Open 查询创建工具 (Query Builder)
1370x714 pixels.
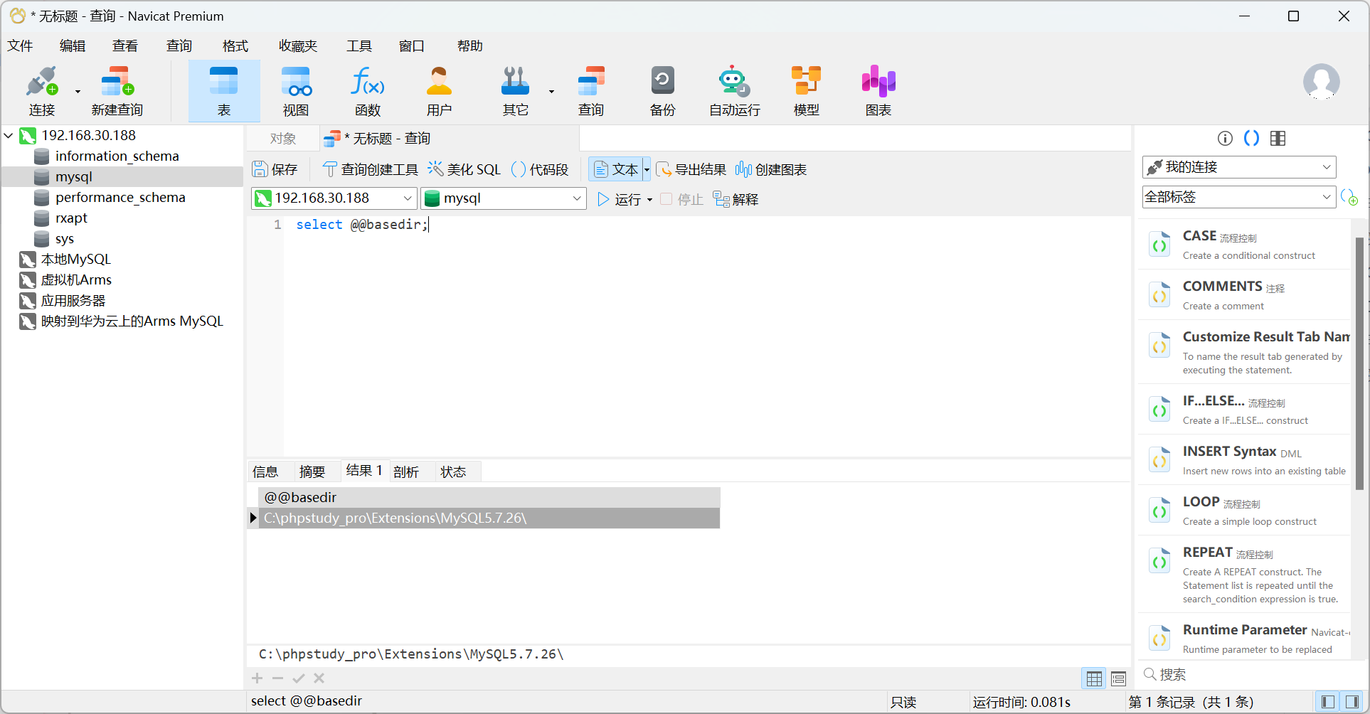pyautogui.click(x=371, y=169)
